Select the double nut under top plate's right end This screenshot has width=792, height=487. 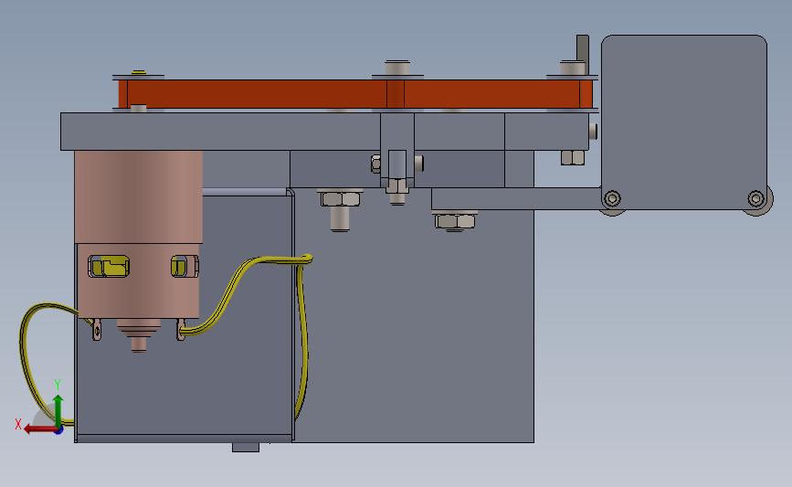click(573, 158)
